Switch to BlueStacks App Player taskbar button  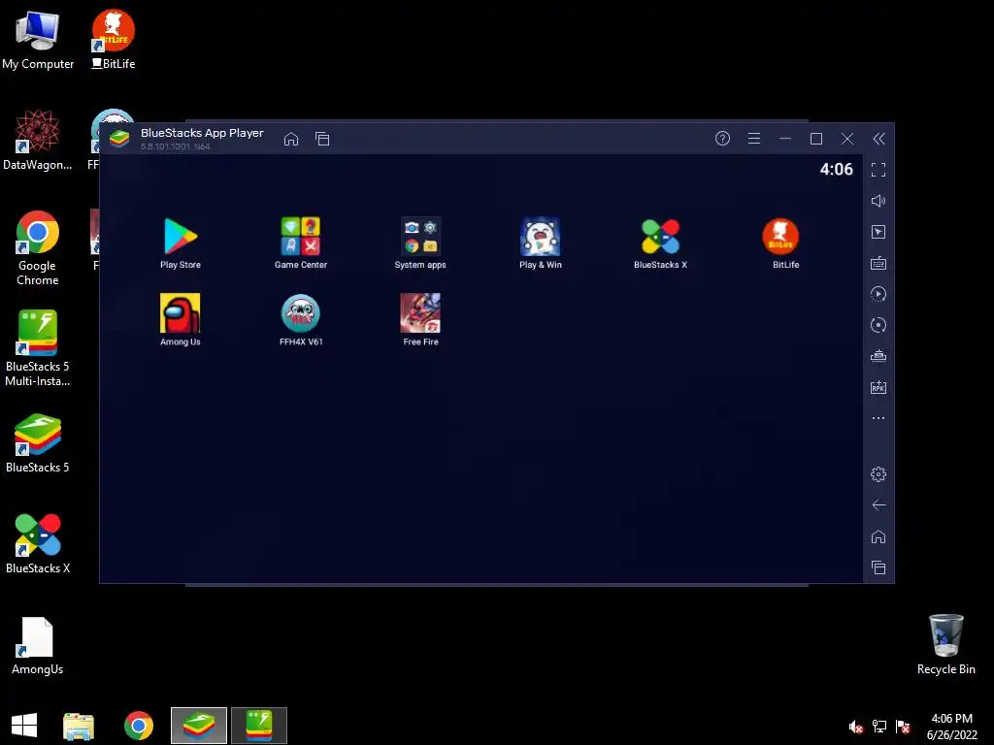pos(199,726)
